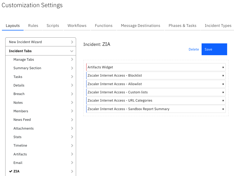Select Artifacts in the sidebar
Screen dimensions: 234x176
pos(41,154)
